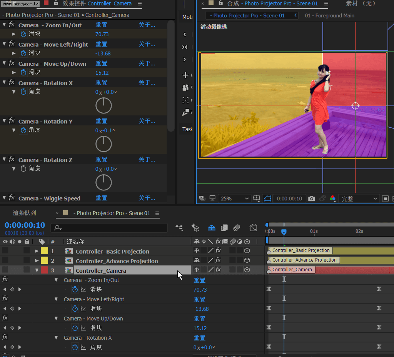Image resolution: width=394 pixels, height=357 pixels.
Task: Open the 01 - Foreground Main tab
Action: coord(329,16)
